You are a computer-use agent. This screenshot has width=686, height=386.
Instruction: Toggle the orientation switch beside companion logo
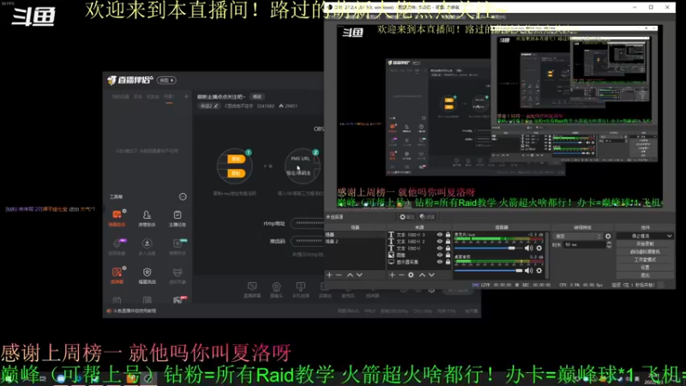tap(166, 81)
